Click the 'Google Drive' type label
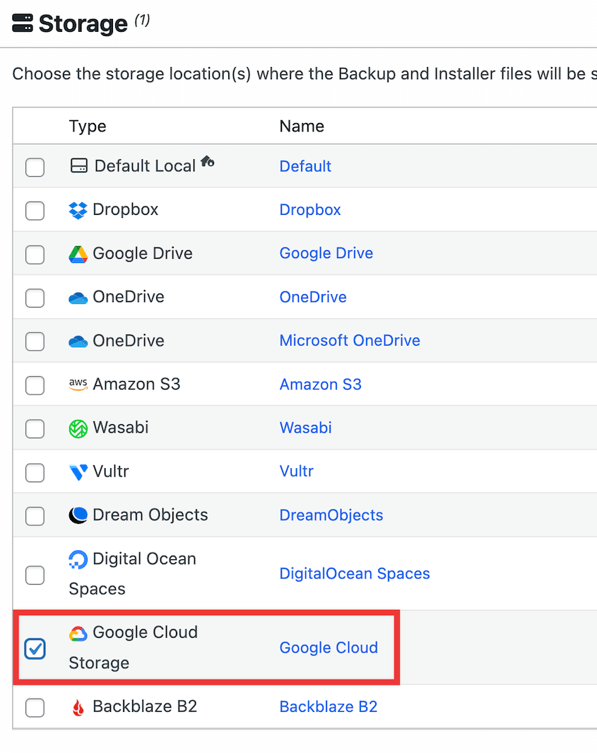Screen dimensions: 597x753 [x=143, y=253]
